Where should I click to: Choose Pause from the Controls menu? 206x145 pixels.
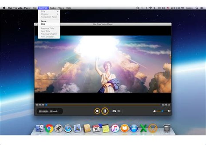(49, 21)
